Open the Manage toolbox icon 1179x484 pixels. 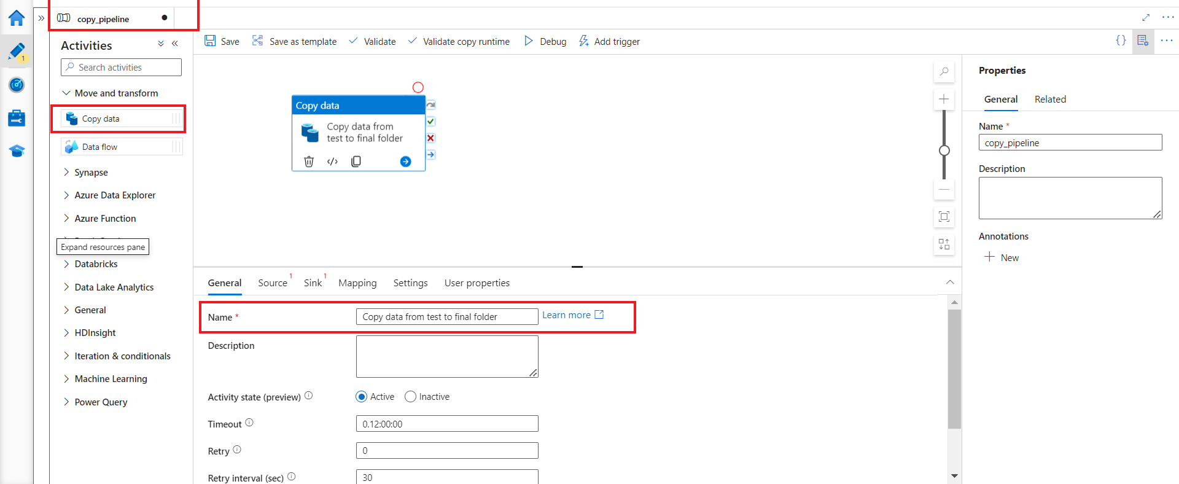(x=17, y=118)
